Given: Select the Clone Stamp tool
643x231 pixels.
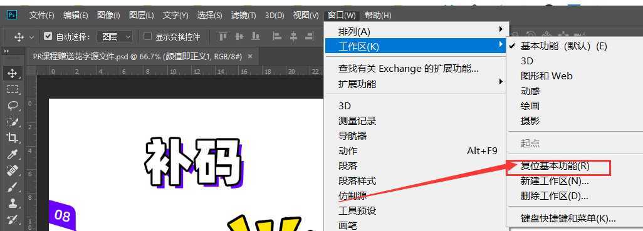Looking at the screenshot, I should click(13, 203).
